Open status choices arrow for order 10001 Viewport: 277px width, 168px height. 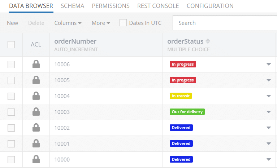tap(269, 144)
